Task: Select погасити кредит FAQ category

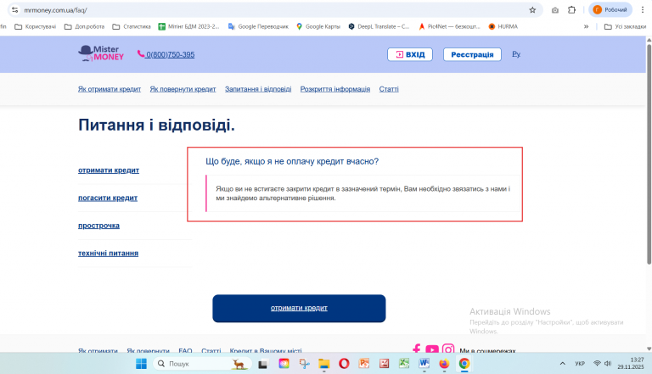Action: [108, 198]
